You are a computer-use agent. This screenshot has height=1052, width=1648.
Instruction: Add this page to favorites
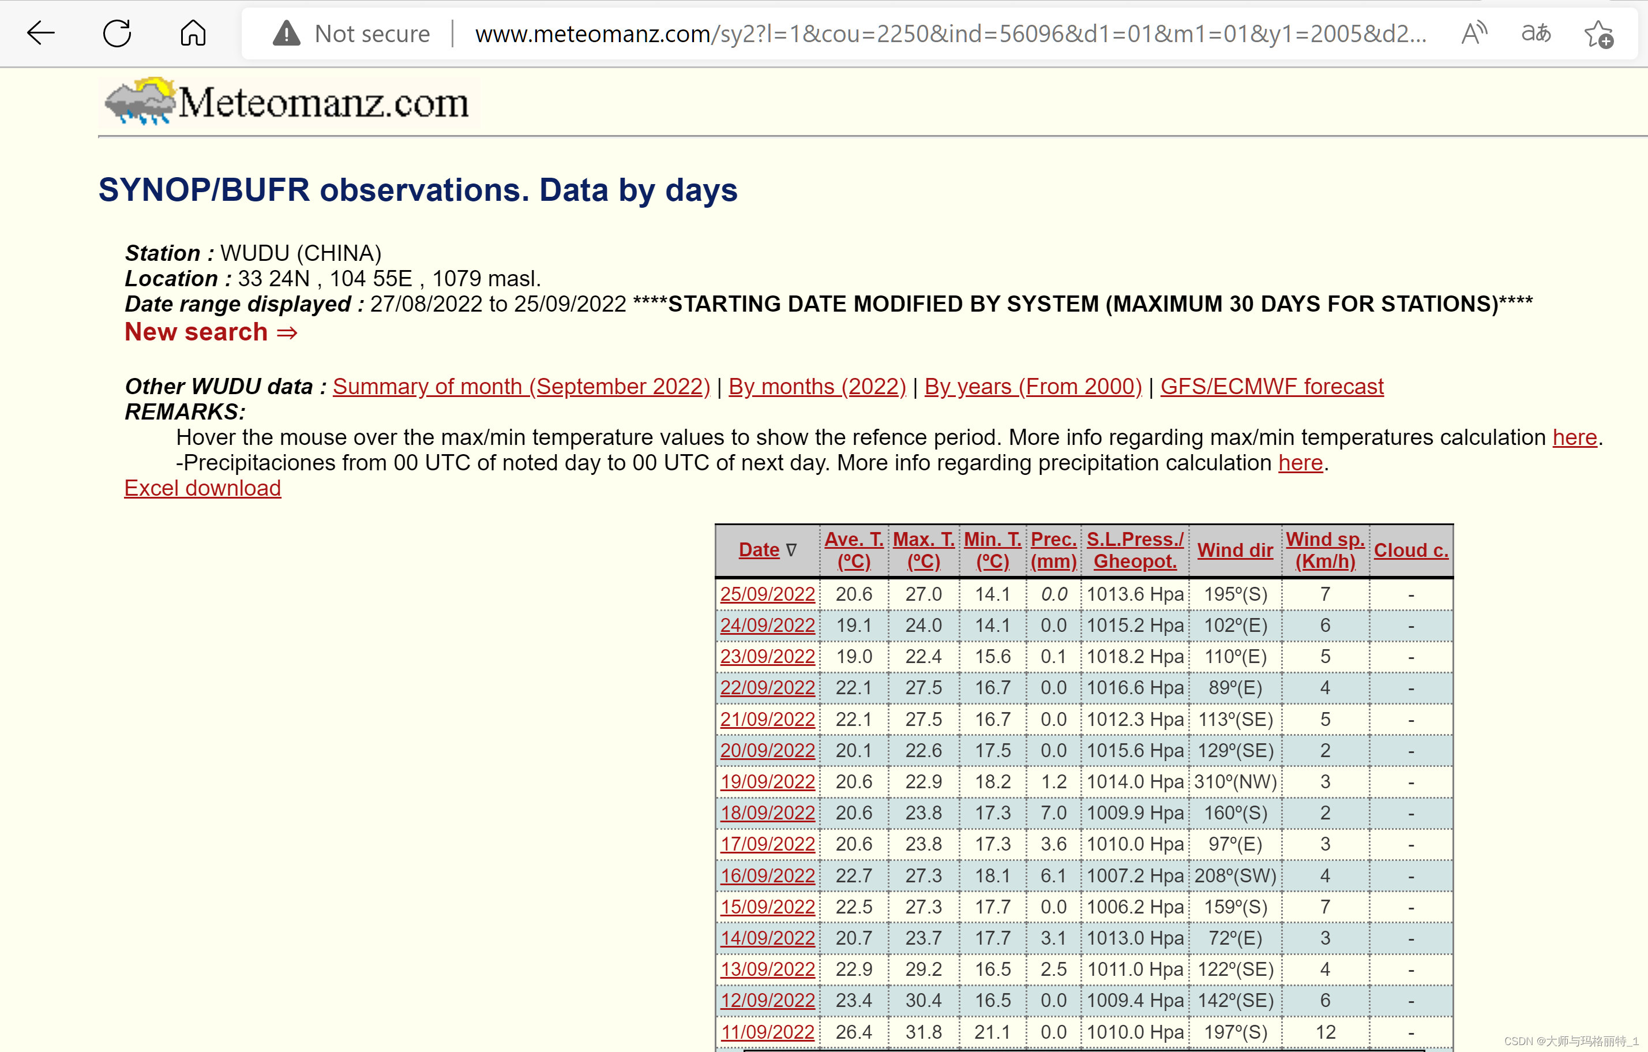pyautogui.click(x=1599, y=34)
